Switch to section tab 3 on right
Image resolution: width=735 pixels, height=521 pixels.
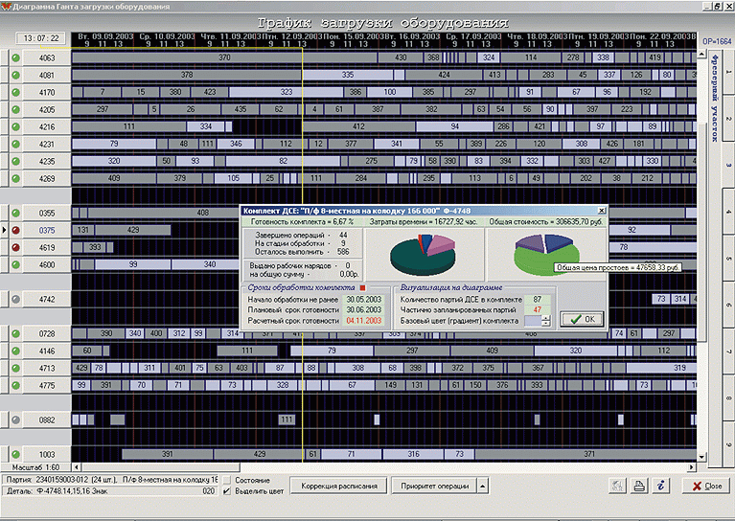point(727,164)
